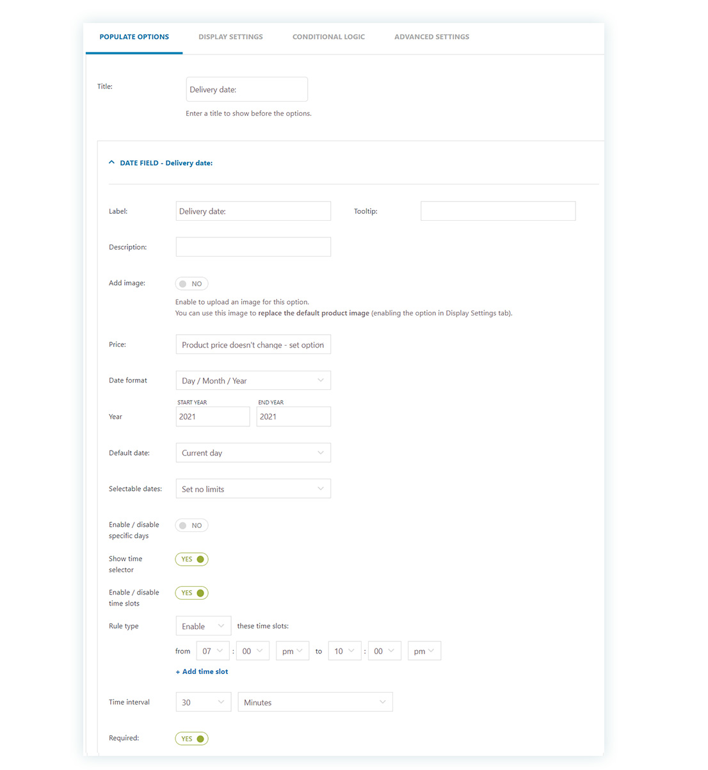The height and width of the screenshot is (770, 708).
Task: Open the Selectable dates dropdown
Action: [x=253, y=489]
